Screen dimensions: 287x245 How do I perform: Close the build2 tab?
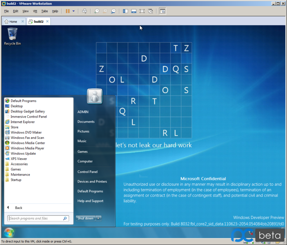[47, 21]
